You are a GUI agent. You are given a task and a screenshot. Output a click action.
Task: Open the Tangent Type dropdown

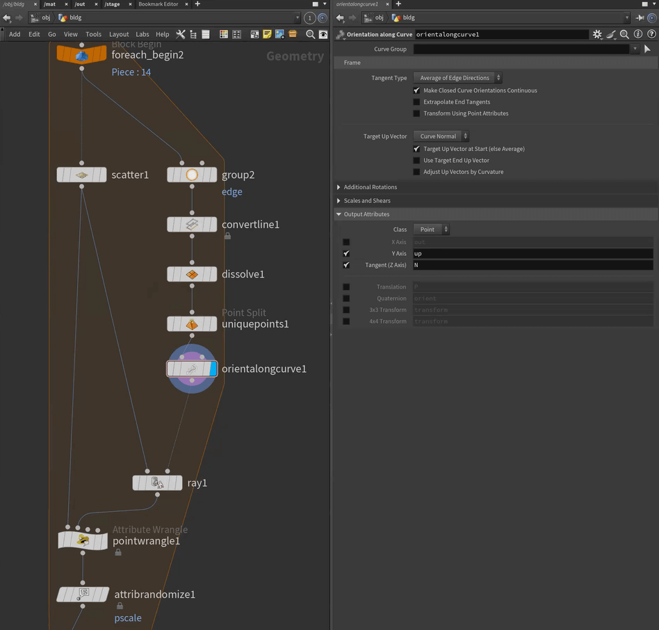tap(457, 78)
